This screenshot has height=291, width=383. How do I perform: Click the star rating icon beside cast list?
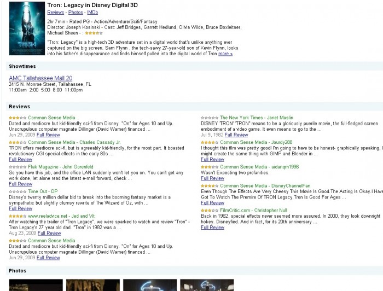pos(94,33)
